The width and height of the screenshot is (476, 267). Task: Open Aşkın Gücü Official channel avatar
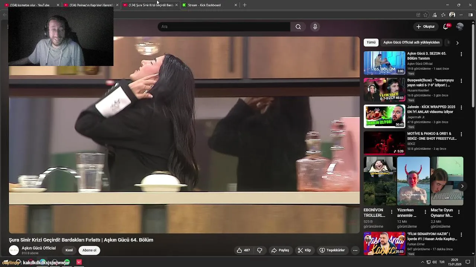coord(14,250)
